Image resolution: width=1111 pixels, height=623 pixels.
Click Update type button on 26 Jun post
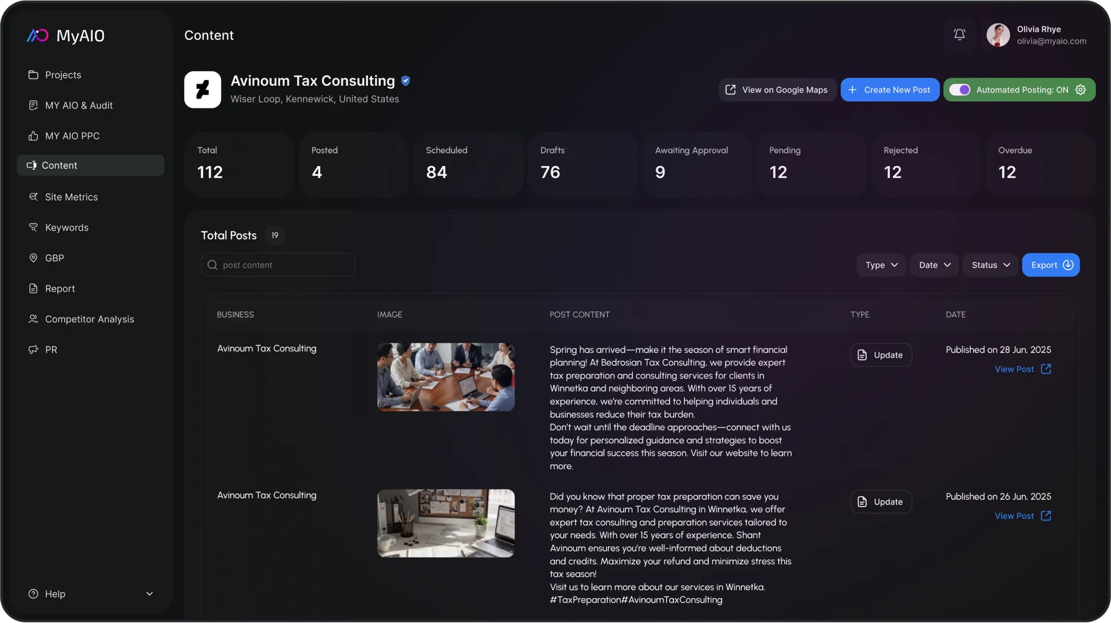pos(881,501)
